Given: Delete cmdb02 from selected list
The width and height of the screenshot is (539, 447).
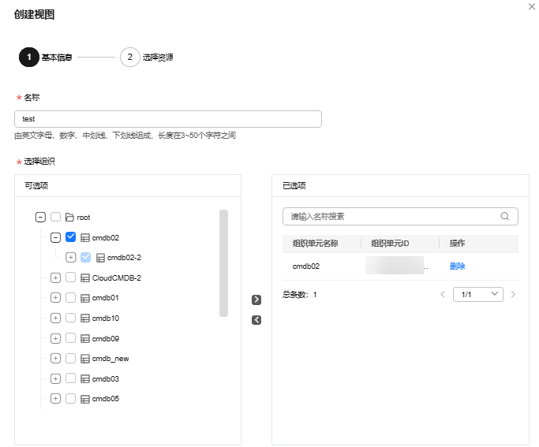Looking at the screenshot, I should pos(458,266).
